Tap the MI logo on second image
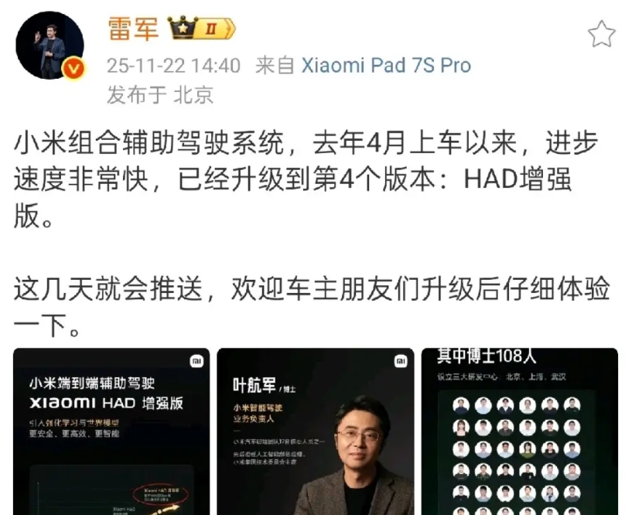625x515 pixels. pyautogui.click(x=401, y=362)
